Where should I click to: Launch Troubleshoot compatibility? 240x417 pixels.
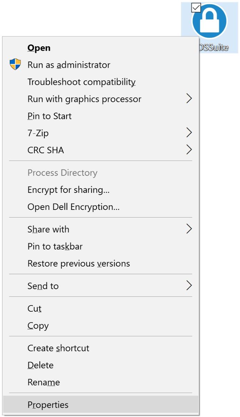pos(81,82)
